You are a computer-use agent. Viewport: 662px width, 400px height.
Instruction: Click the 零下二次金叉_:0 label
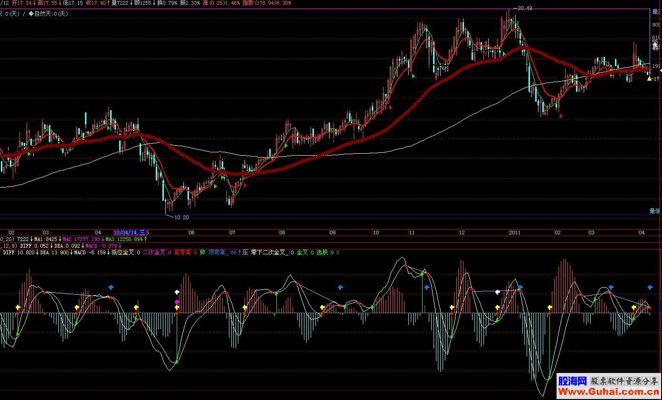272,252
